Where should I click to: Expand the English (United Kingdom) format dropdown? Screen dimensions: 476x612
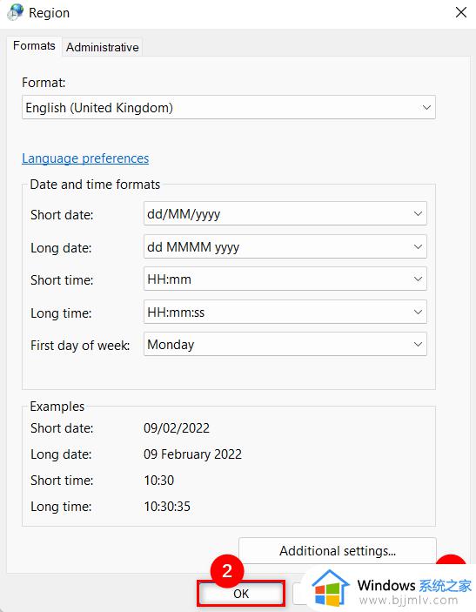229,107
